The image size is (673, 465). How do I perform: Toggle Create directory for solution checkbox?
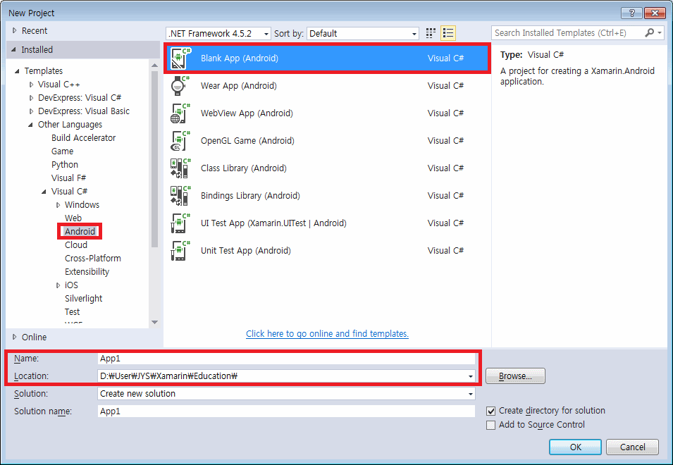tap(490, 411)
